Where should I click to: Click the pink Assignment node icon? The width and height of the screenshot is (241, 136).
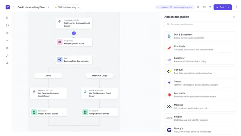tap(60, 42)
